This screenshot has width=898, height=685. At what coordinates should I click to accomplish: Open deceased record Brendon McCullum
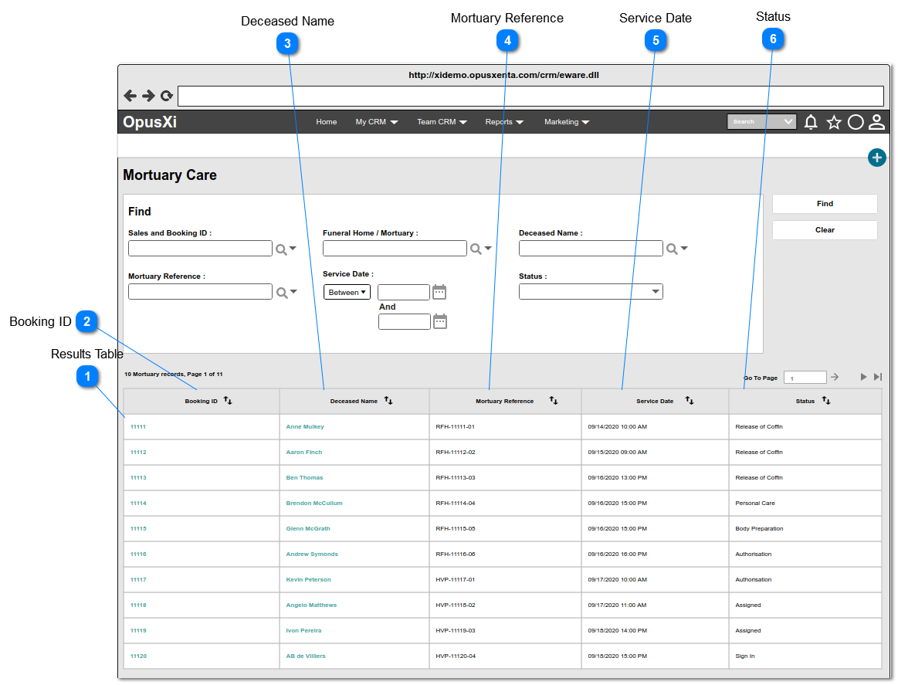tap(313, 504)
